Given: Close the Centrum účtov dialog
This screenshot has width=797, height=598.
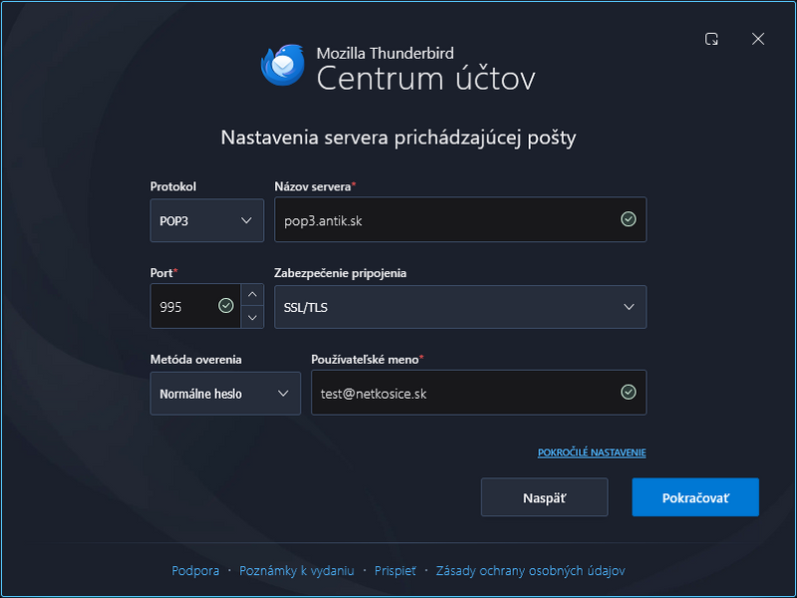Looking at the screenshot, I should point(758,39).
